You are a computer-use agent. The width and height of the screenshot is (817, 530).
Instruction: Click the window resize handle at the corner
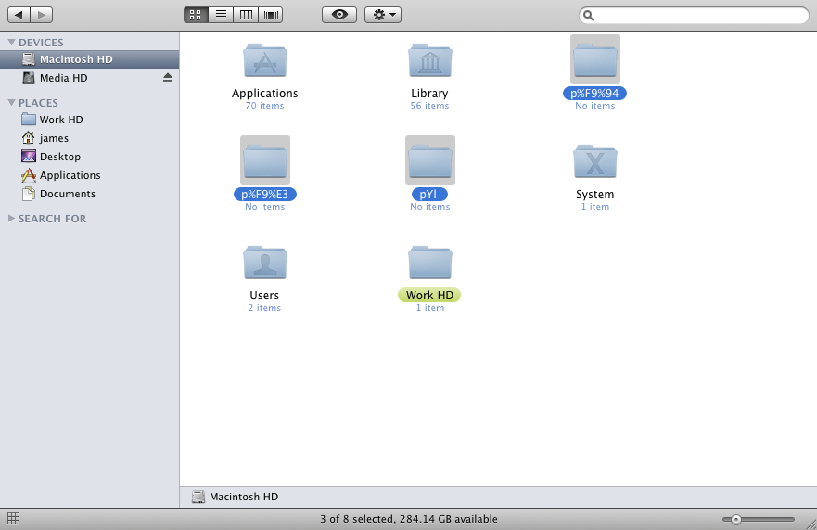[811, 524]
